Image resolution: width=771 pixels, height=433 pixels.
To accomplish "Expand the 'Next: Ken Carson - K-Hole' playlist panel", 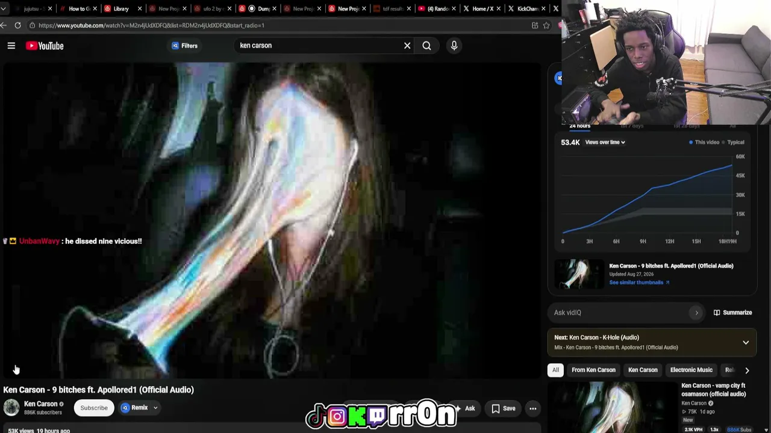I will pos(746,343).
